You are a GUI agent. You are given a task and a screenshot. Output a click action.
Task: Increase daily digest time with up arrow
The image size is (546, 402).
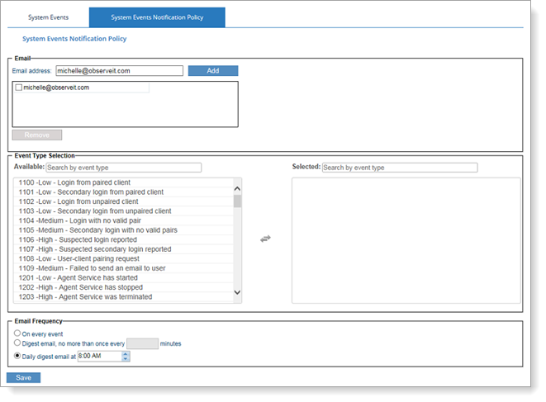[126, 353]
